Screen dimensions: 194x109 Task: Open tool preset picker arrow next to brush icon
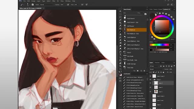click(x=24, y=5)
